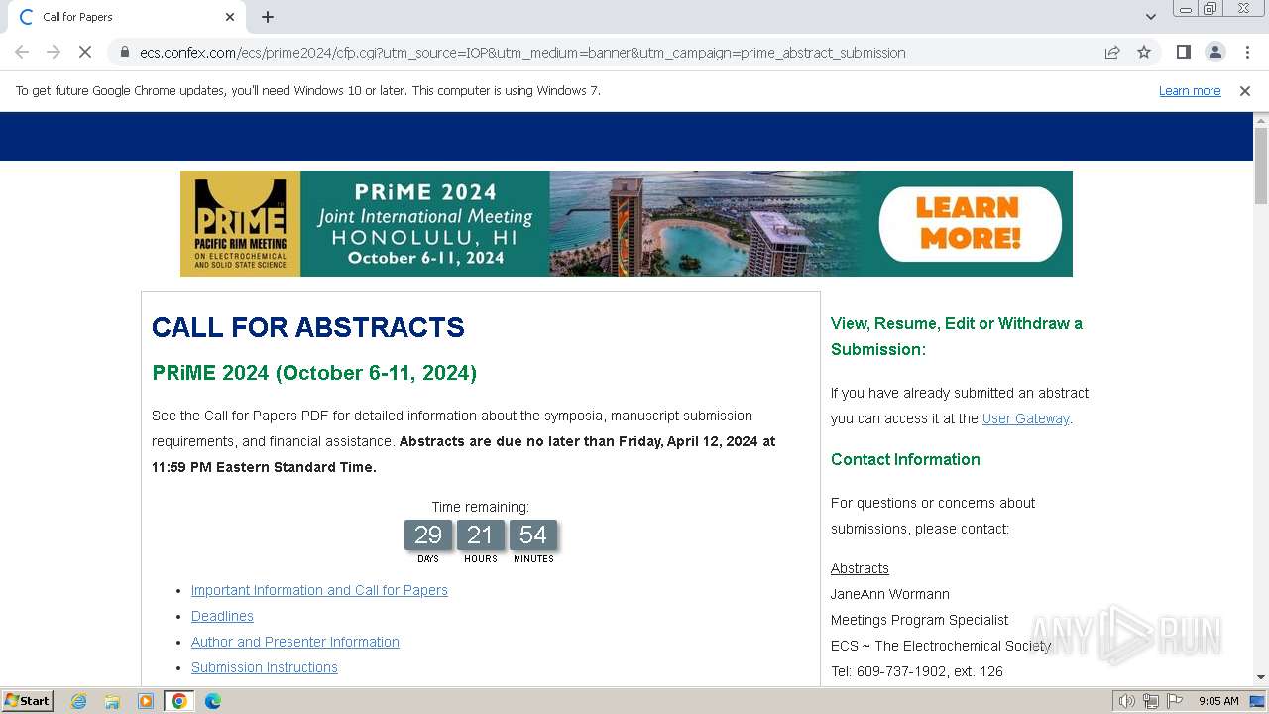View site information lock icon
Screen dimensions: 1269x714
124,52
